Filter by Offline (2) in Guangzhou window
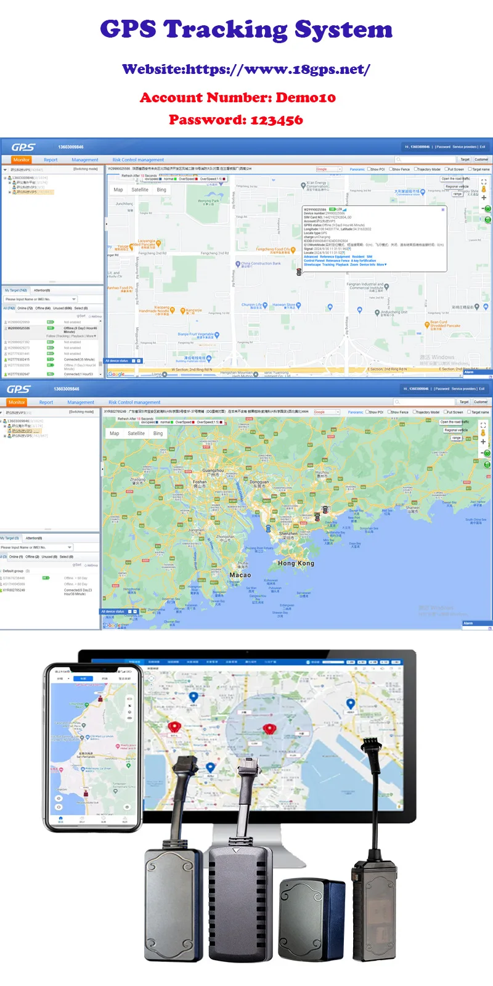Viewport: 493px width, 986px height. click(x=32, y=556)
